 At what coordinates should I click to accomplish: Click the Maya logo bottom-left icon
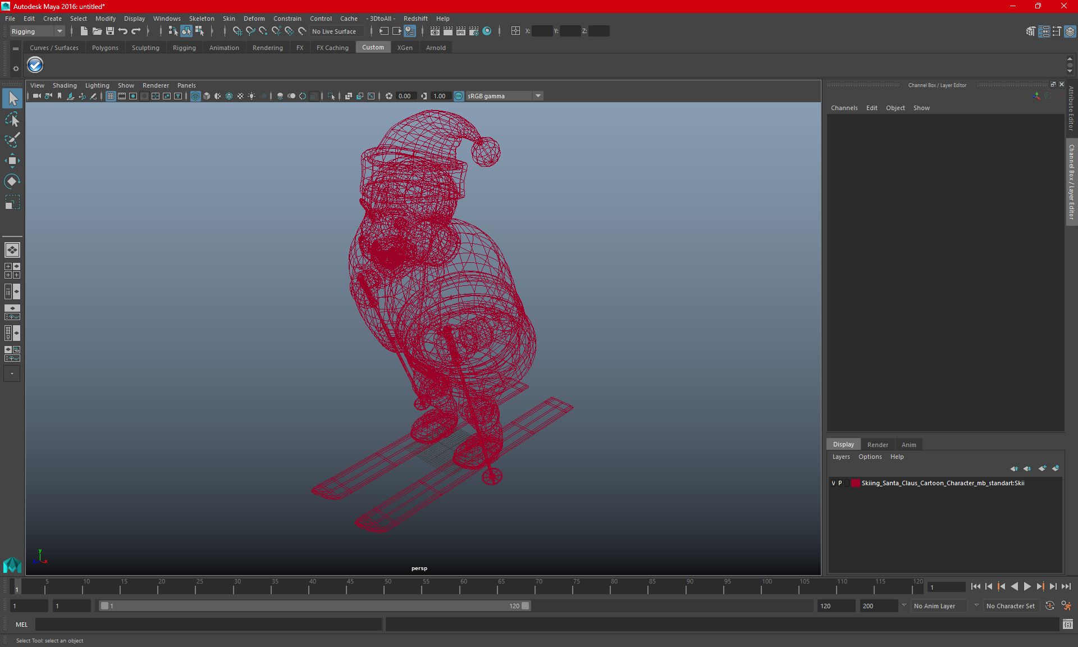(x=12, y=564)
